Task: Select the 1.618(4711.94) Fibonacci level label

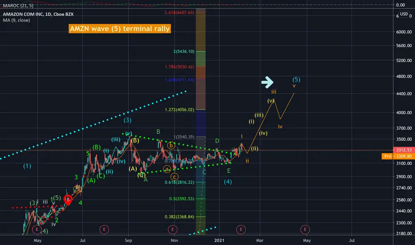Action: (x=179, y=80)
